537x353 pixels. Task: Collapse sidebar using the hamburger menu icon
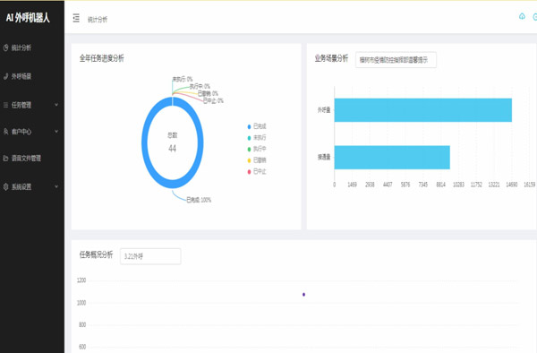click(x=76, y=18)
